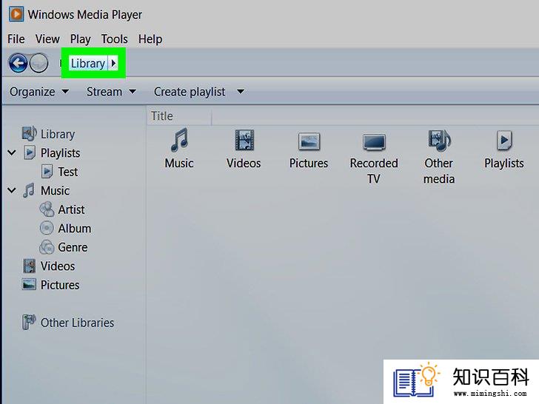Click the Other Libraries icon
Screen dimensions: 539x404
tap(29, 322)
